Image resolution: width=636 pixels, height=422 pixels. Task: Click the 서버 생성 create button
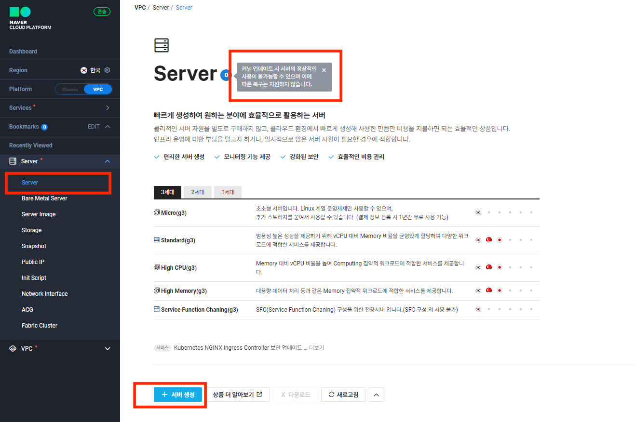(x=178, y=395)
